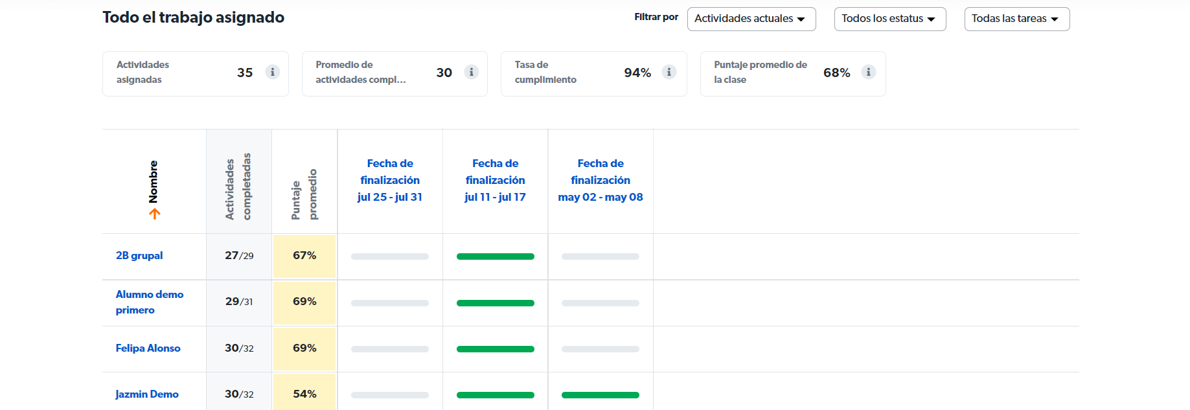
Task: Open the Todas las tareas dropdown
Action: click(1016, 19)
